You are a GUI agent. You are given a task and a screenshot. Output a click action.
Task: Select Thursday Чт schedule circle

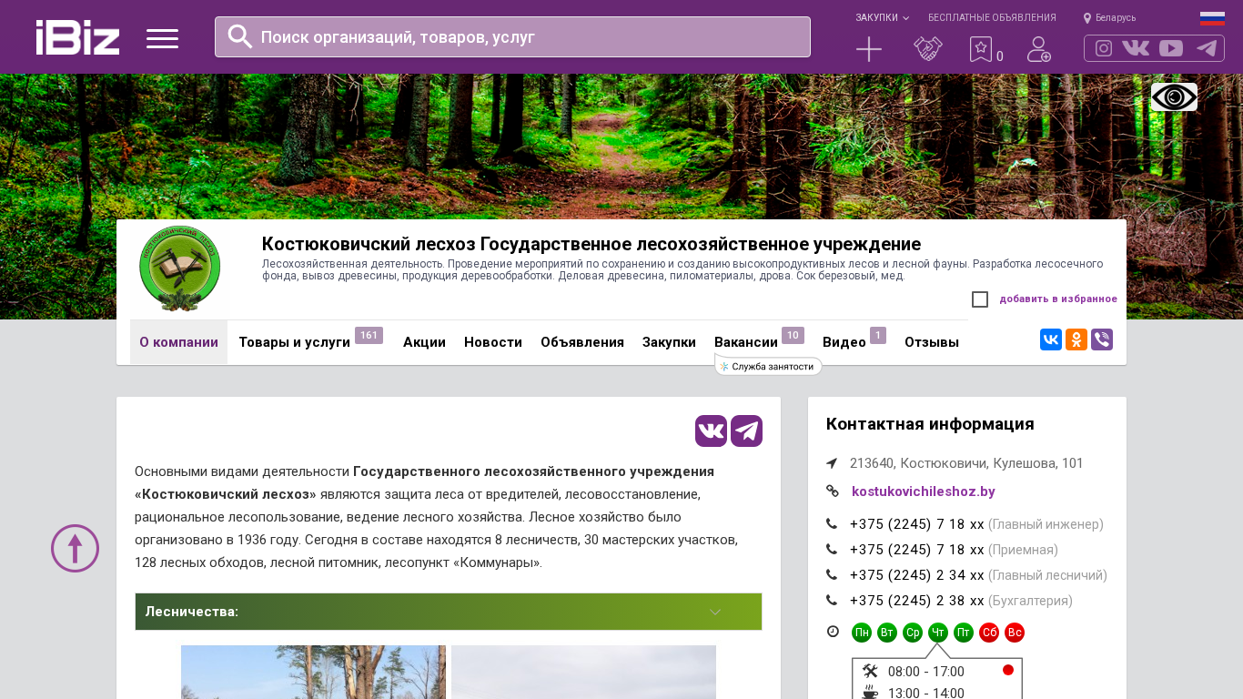(x=938, y=633)
